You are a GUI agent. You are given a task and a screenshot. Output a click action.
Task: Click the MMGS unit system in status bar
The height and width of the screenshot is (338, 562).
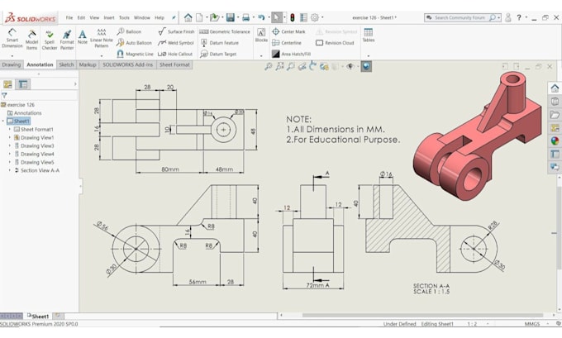532,324
